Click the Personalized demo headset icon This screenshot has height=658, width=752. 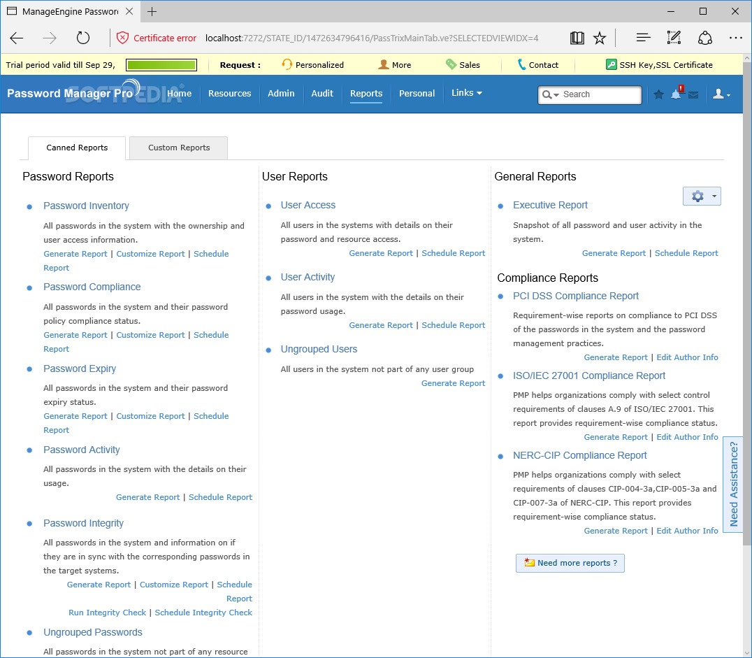point(287,64)
